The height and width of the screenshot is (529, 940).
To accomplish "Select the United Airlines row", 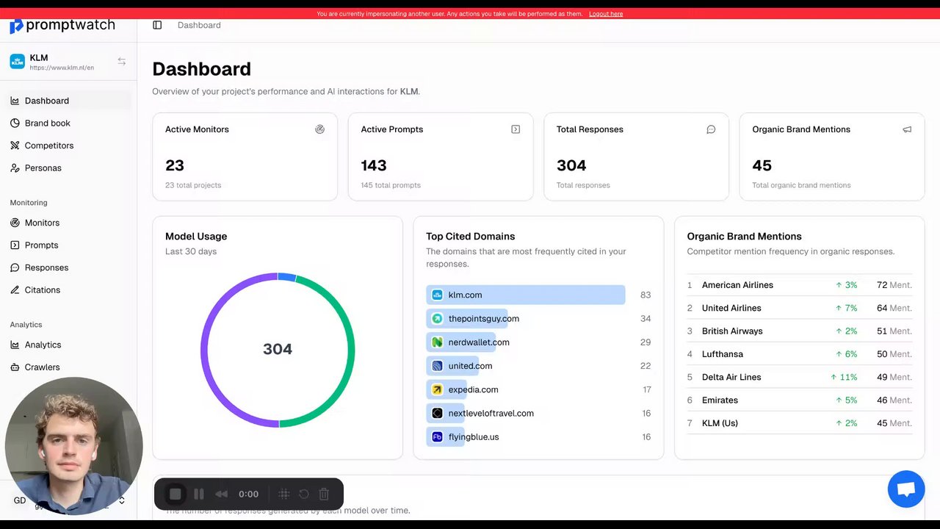I will (x=800, y=308).
